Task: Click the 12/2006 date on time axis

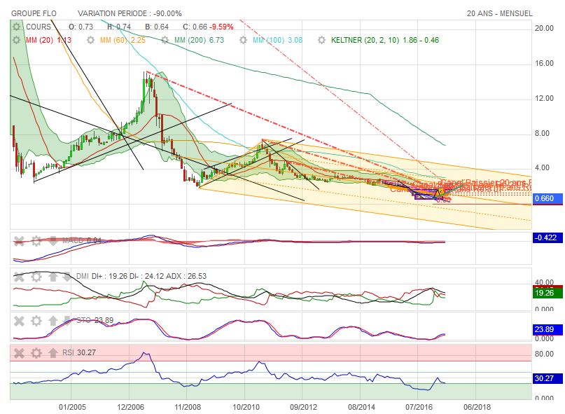Action: [x=130, y=407]
